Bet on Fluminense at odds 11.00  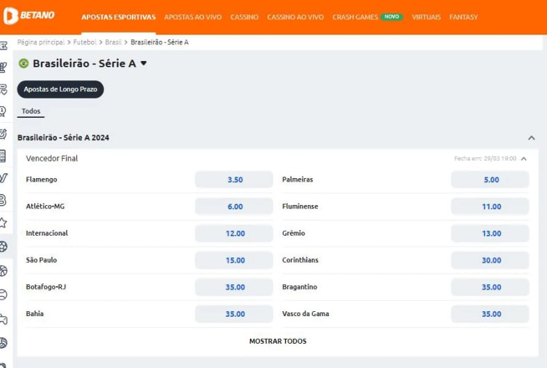490,207
